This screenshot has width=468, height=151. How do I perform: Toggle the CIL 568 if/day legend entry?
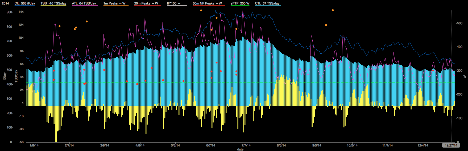click(x=24, y=3)
